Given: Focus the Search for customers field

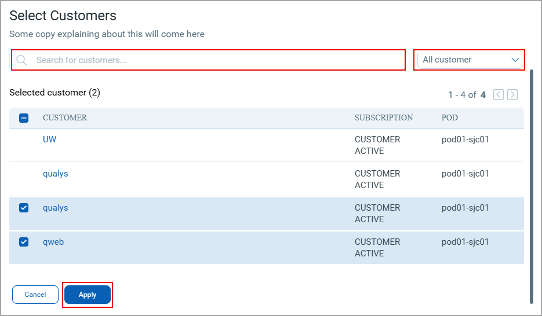Looking at the screenshot, I should [209, 60].
